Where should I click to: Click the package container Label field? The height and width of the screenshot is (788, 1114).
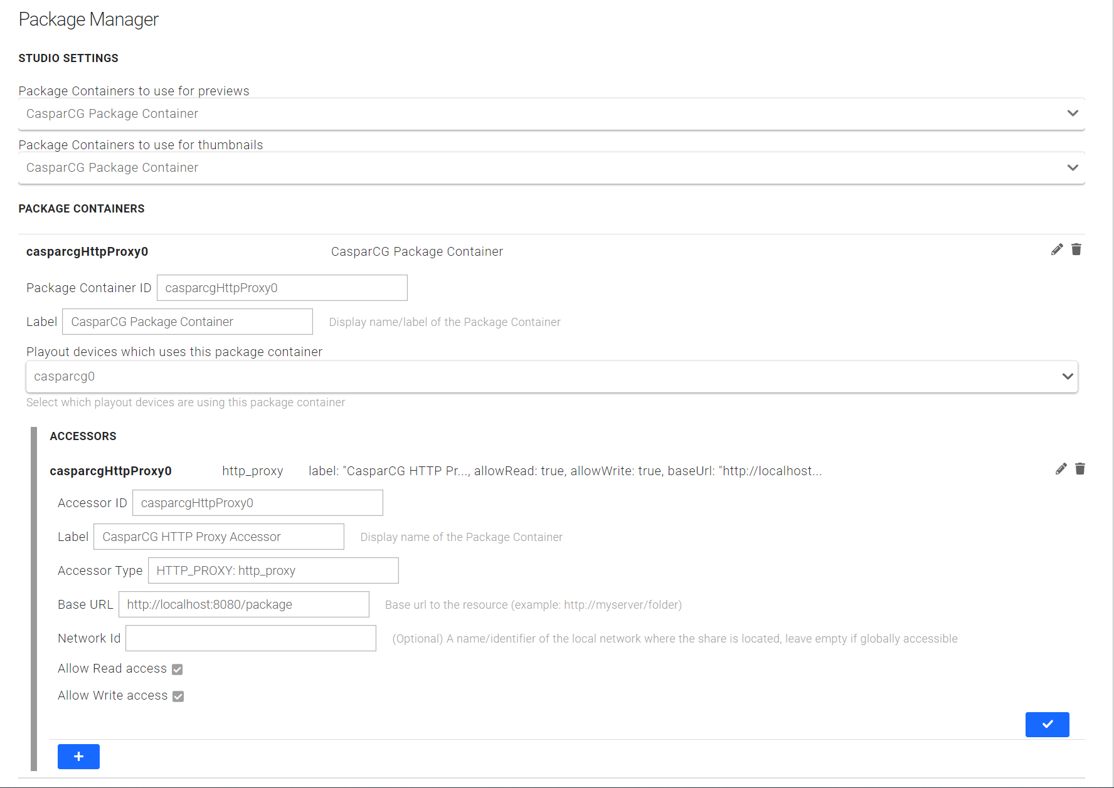tap(188, 322)
